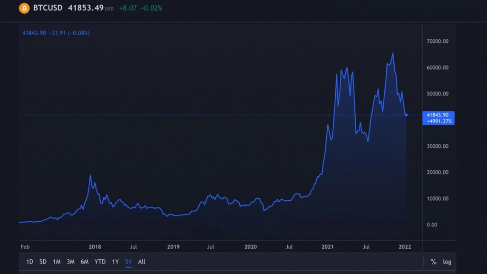Click the 2019 label on time axis
The height and width of the screenshot is (274, 487).
click(173, 247)
